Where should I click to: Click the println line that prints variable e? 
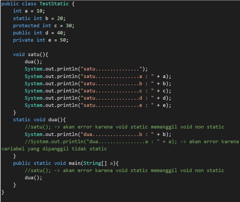[x=98, y=105]
